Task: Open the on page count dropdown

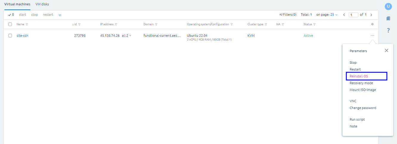Action: point(334,15)
